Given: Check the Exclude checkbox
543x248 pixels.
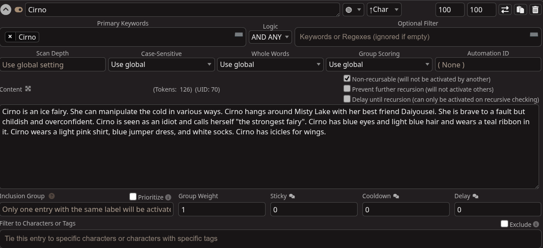Looking at the screenshot, I should pyautogui.click(x=505, y=224).
